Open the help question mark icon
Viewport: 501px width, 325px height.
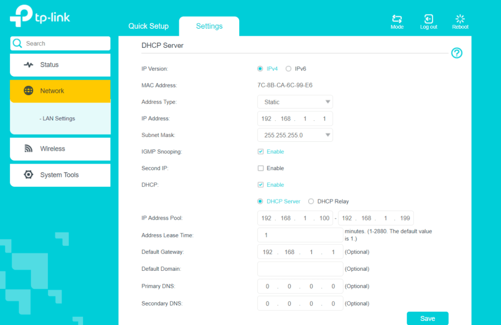(x=456, y=53)
